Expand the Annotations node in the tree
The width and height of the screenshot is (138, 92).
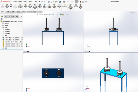click(x=1, y=28)
